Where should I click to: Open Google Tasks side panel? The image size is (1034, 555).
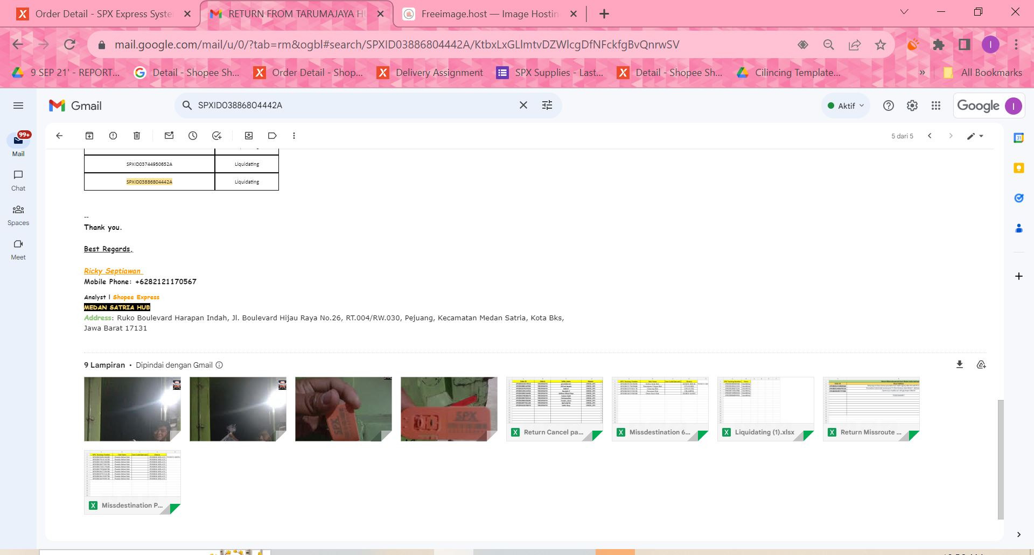(x=1019, y=198)
